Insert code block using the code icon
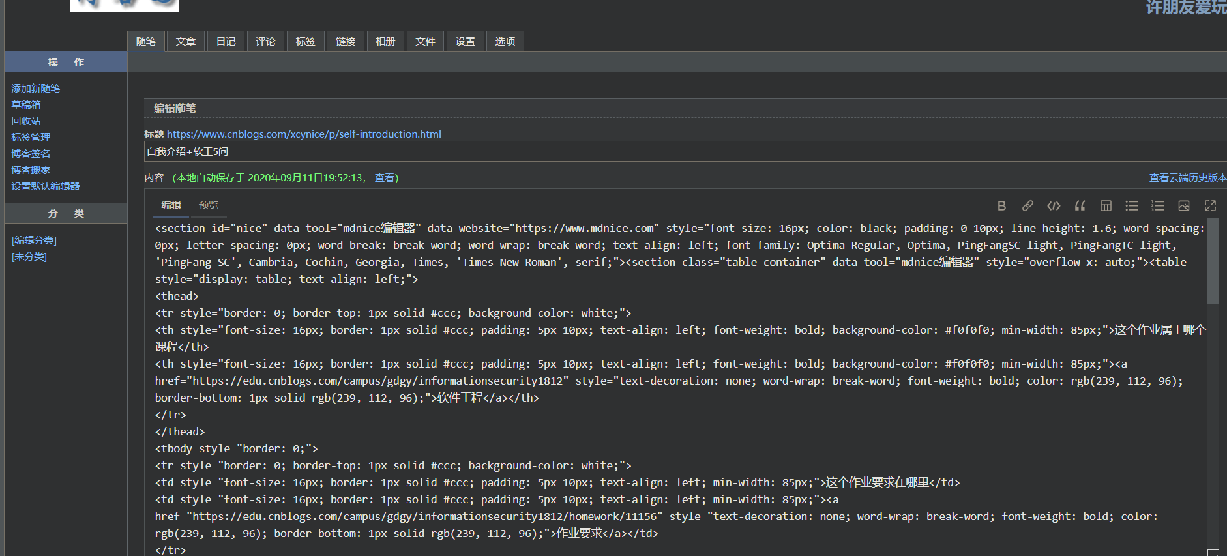The image size is (1227, 556). [x=1054, y=206]
